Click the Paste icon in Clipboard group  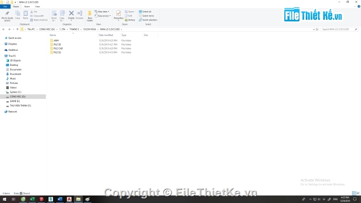click(25, 14)
